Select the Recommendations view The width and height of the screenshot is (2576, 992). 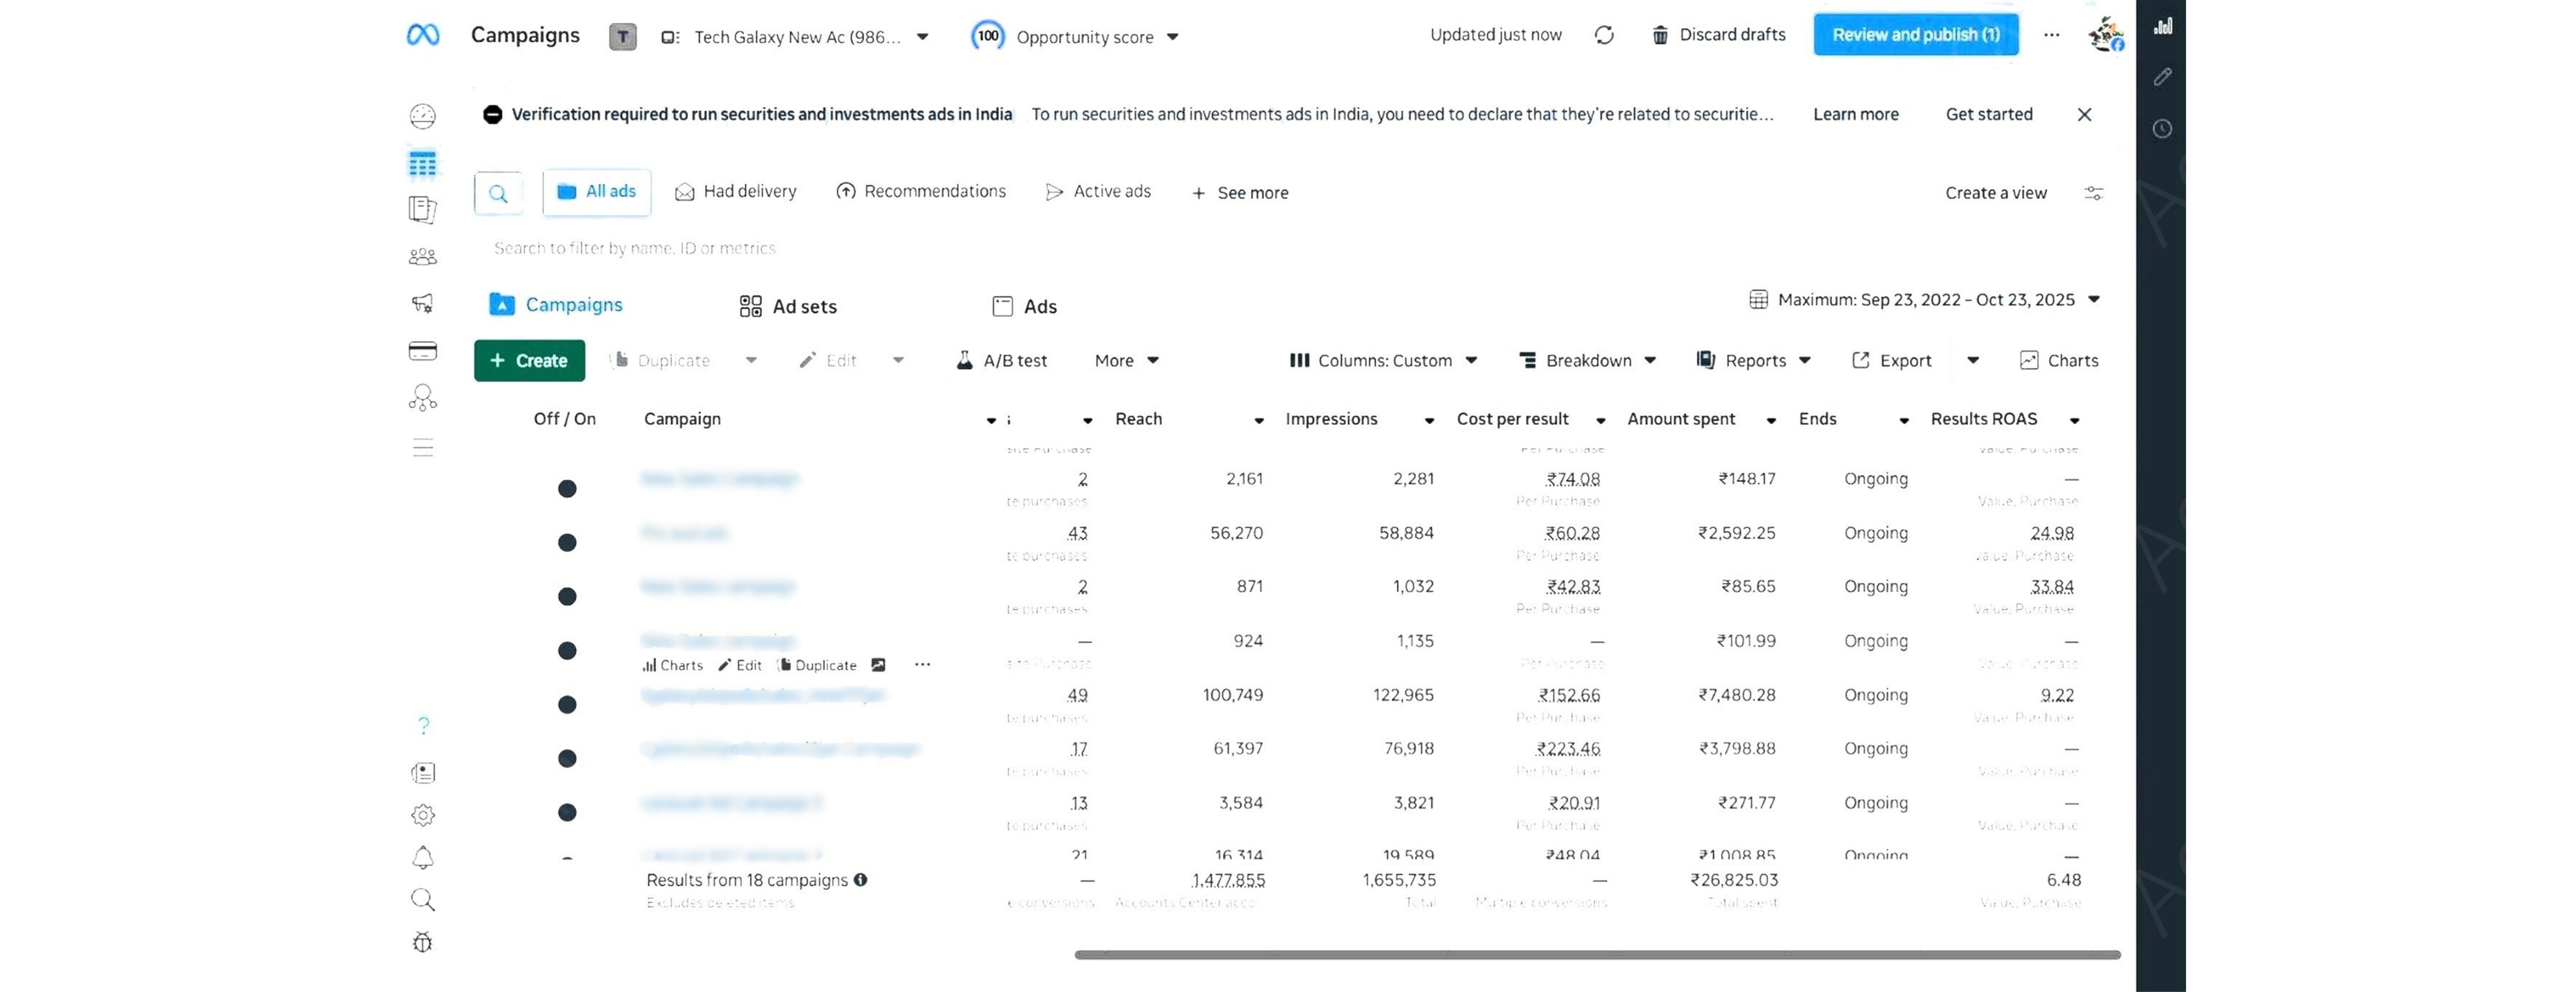[921, 192]
